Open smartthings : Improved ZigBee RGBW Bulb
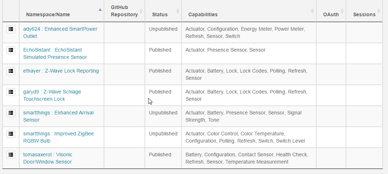The image size is (388, 174). coord(58,137)
